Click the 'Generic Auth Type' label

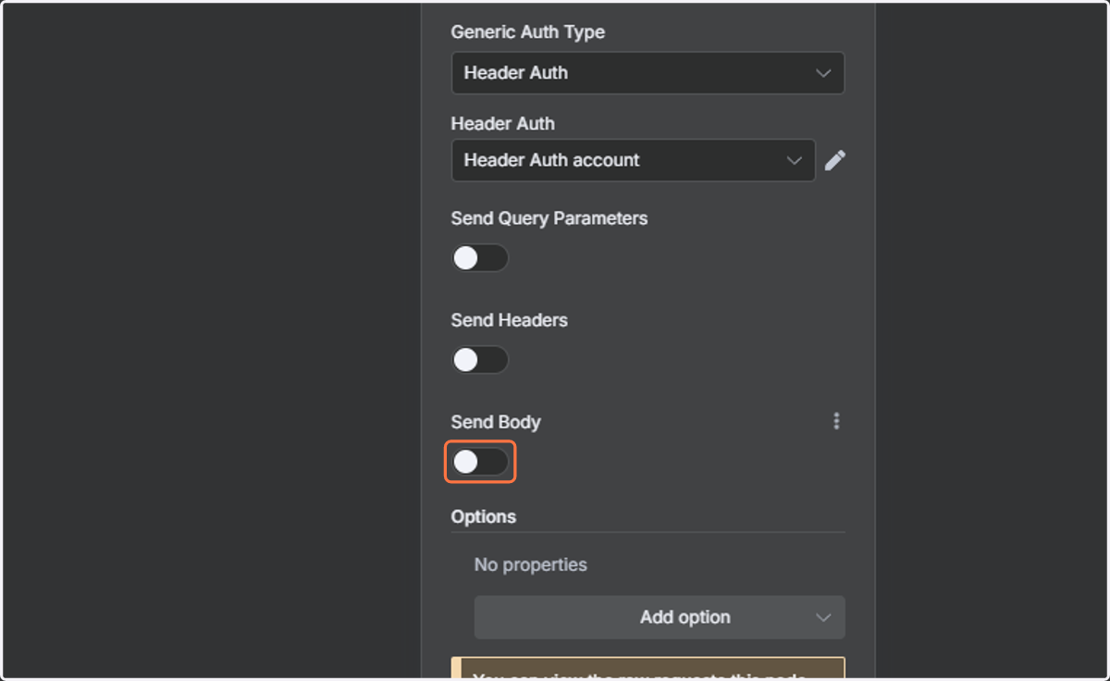528,31
